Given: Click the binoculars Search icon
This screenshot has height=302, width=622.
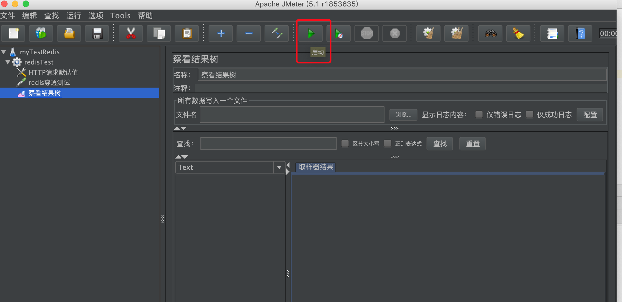Looking at the screenshot, I should point(490,34).
